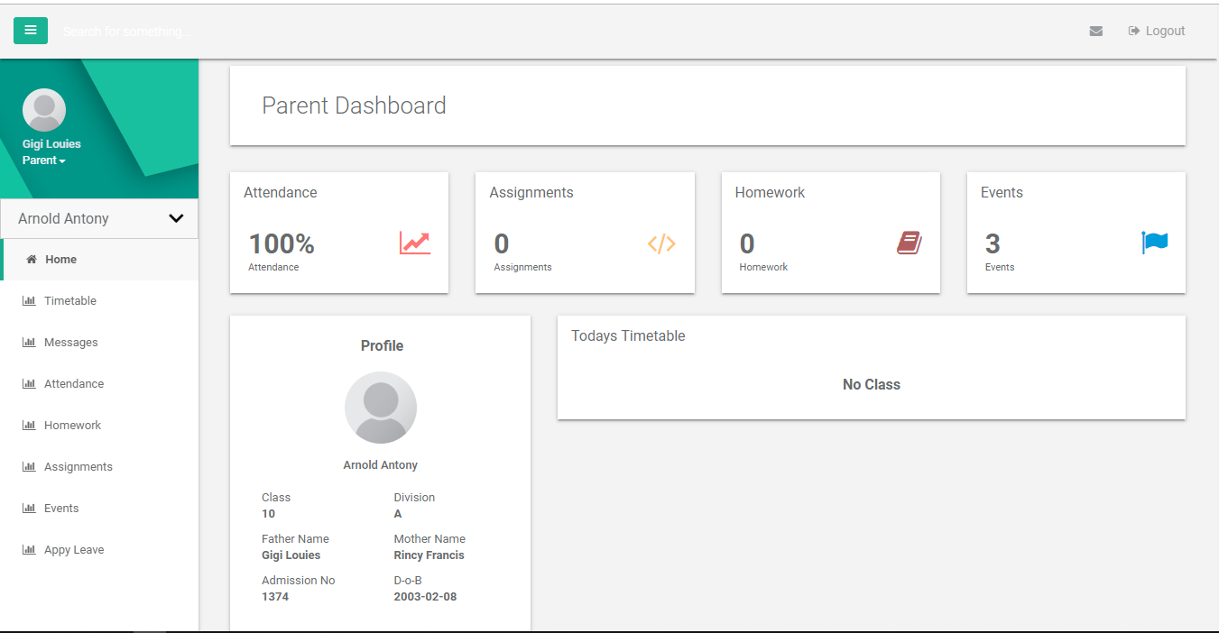Open the Parent role dropdown
Image resolution: width=1219 pixels, height=633 pixels.
click(44, 161)
